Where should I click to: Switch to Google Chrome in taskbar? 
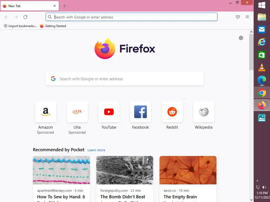262,93
